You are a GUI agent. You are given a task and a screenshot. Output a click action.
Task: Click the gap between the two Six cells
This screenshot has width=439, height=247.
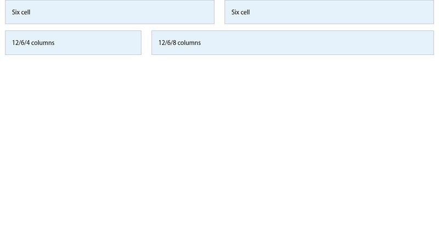point(219,12)
